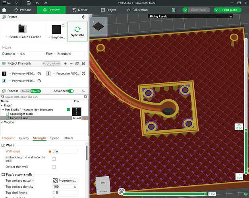This screenshot has height=198, width=249.
Task: Click the horizontal layer progress slider handle
Action: point(206,194)
